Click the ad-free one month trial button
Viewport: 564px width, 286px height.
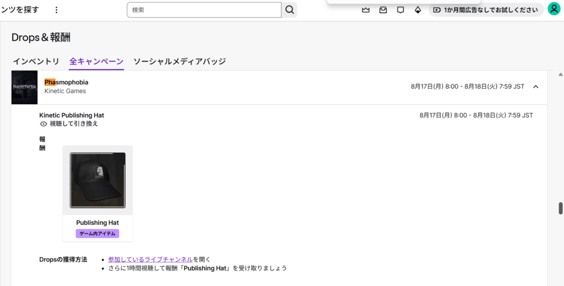[x=486, y=10]
